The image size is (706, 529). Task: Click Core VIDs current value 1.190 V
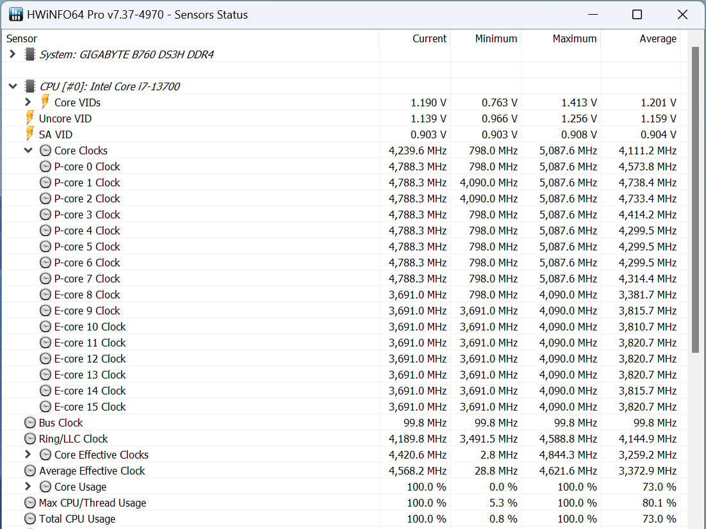pyautogui.click(x=428, y=102)
